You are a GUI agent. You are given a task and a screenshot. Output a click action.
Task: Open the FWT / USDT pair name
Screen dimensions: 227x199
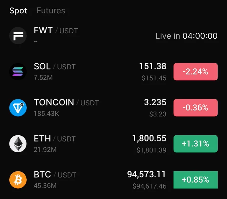click(56, 30)
